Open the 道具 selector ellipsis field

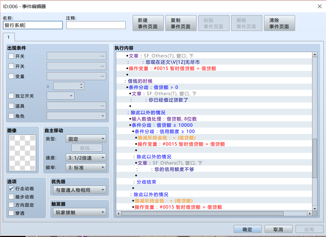(x=76, y=106)
